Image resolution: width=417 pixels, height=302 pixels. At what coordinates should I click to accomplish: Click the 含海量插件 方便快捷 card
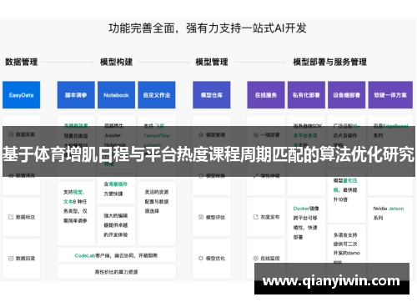[116, 189]
